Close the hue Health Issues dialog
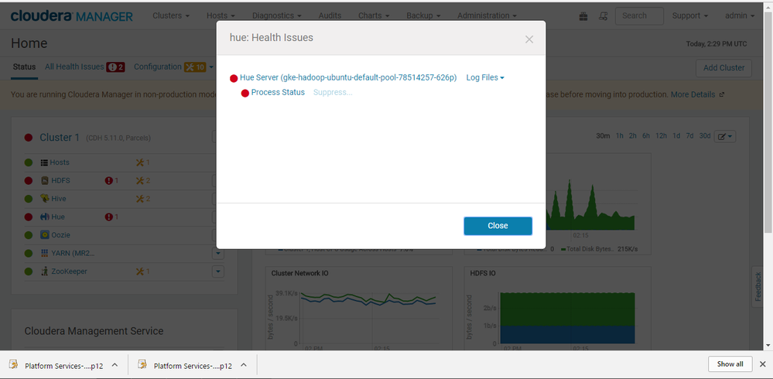Screen dimensions: 773x379 [498, 226]
